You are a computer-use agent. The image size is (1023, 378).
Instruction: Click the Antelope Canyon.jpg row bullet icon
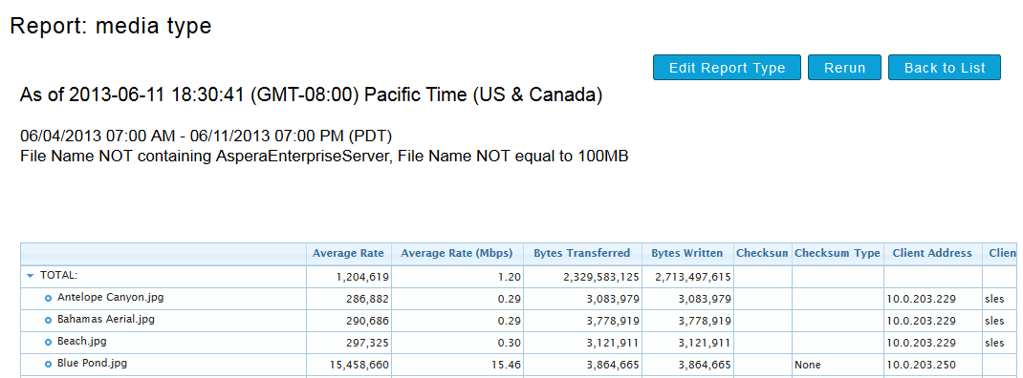point(48,299)
